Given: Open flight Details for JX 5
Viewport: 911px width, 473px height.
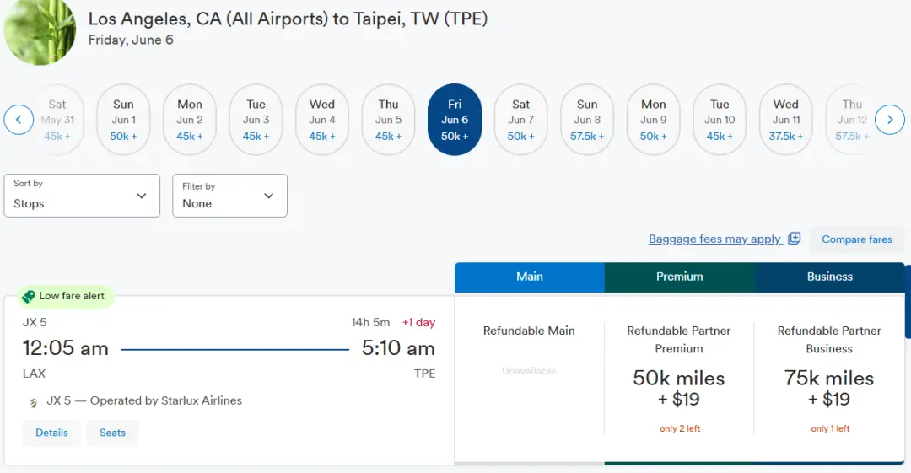Looking at the screenshot, I should [x=51, y=433].
